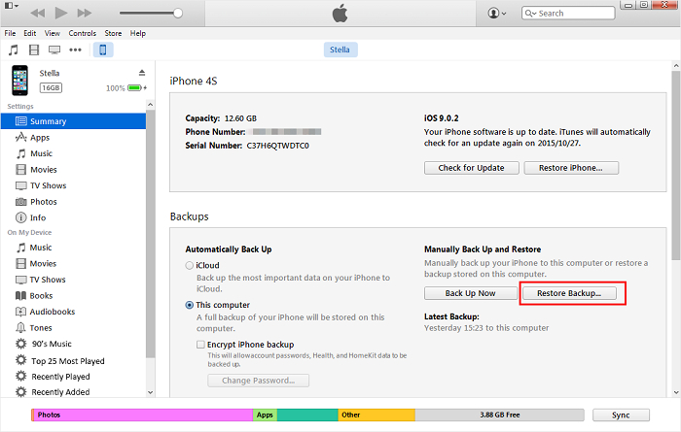Open the Edit menu
681x432 pixels.
point(30,33)
